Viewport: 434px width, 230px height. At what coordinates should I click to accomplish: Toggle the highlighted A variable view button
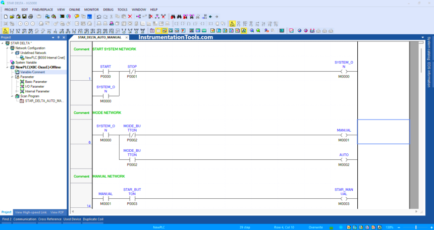pyautogui.click(x=244, y=31)
